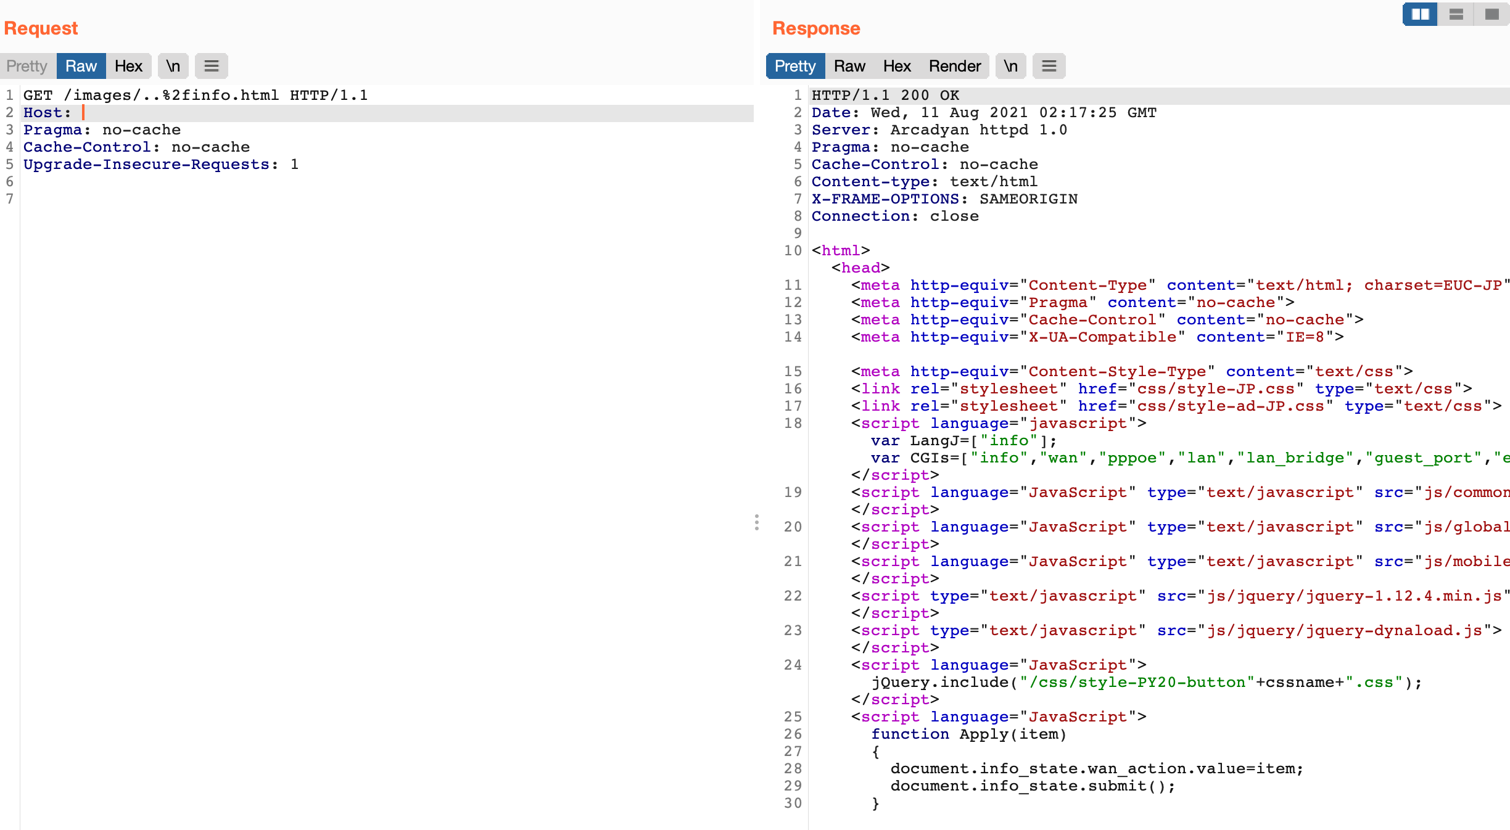Toggle Response newline \n display

(x=1010, y=66)
